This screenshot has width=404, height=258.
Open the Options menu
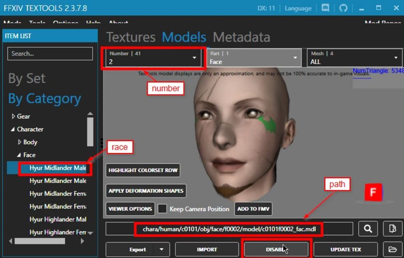point(65,22)
